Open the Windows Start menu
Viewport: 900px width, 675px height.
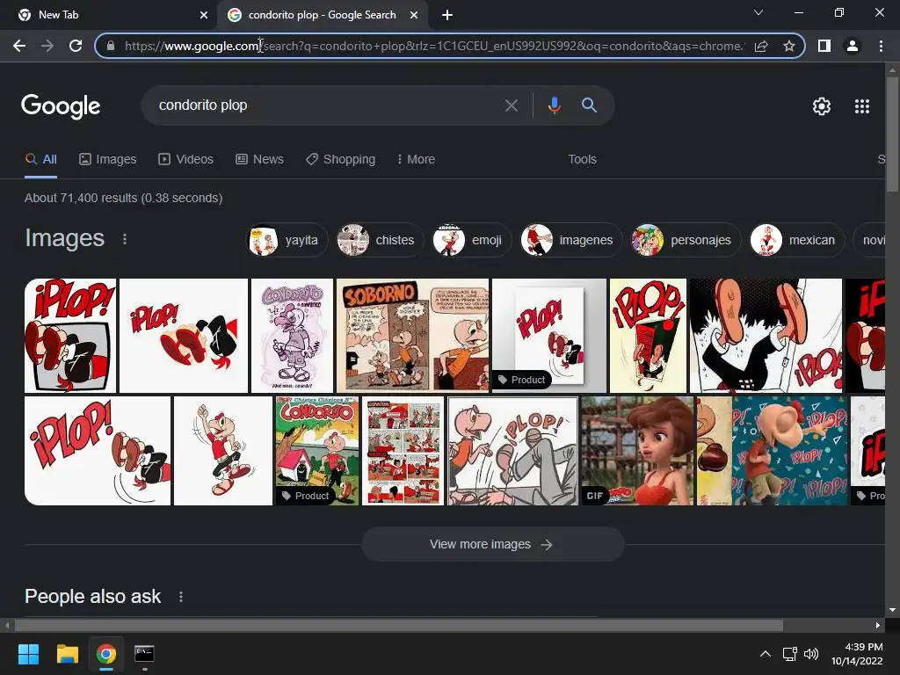(x=28, y=654)
